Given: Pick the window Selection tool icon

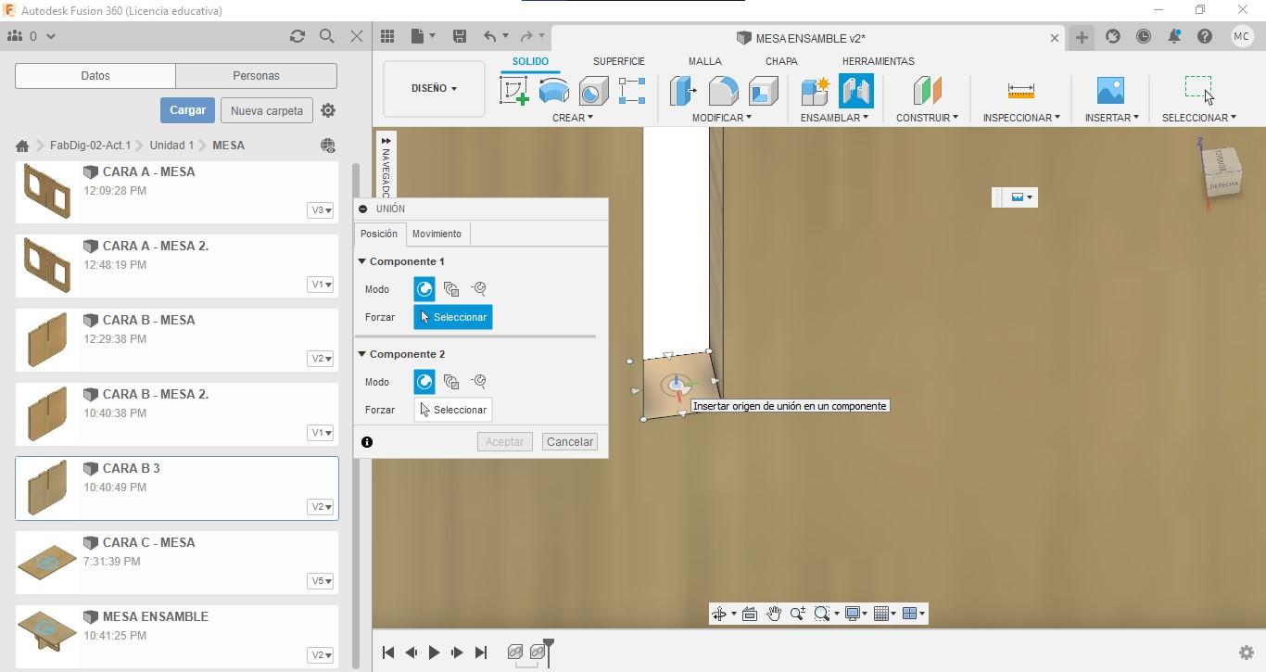Looking at the screenshot, I should pyautogui.click(x=1198, y=90).
